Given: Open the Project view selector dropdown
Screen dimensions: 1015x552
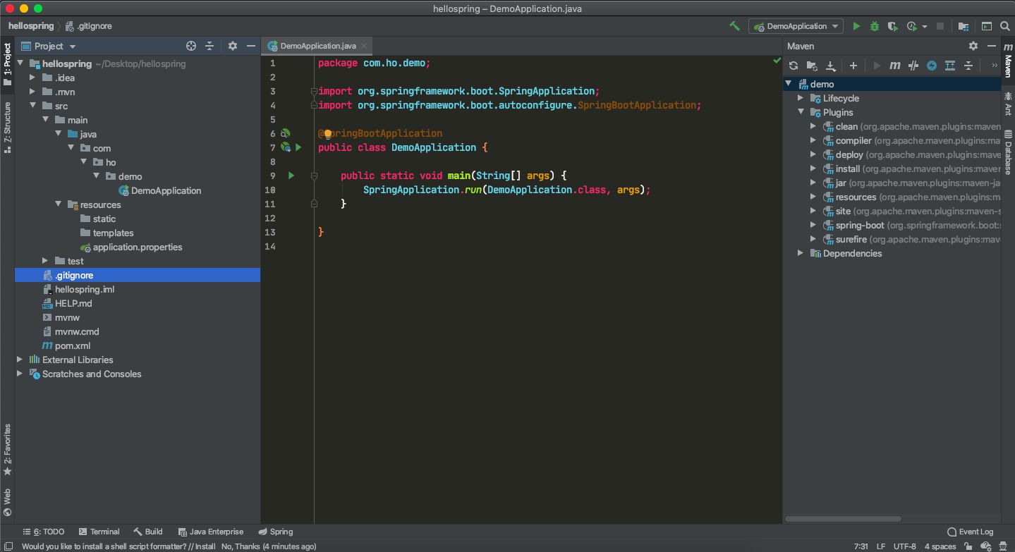Looking at the screenshot, I should (x=49, y=46).
